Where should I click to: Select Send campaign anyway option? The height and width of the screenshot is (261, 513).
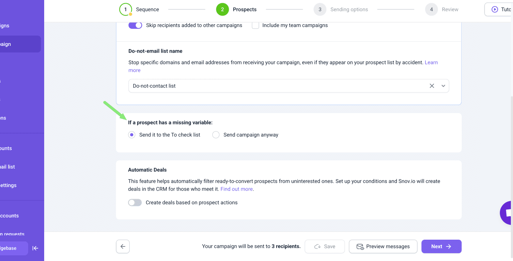(216, 135)
